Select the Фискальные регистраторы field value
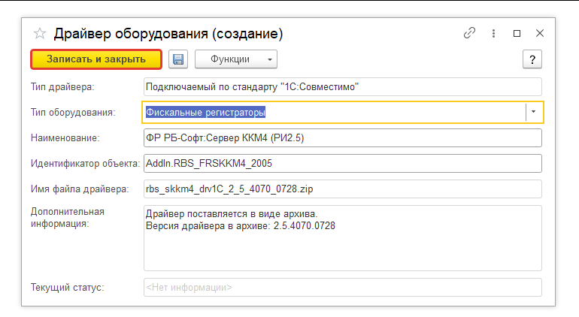The width and height of the screenshot is (579, 317). pyautogui.click(x=205, y=112)
